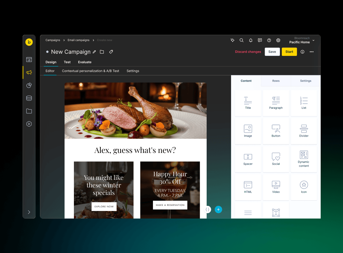This screenshot has width=343, height=253.
Task: Click the blue plus add button
Action: [x=218, y=209]
